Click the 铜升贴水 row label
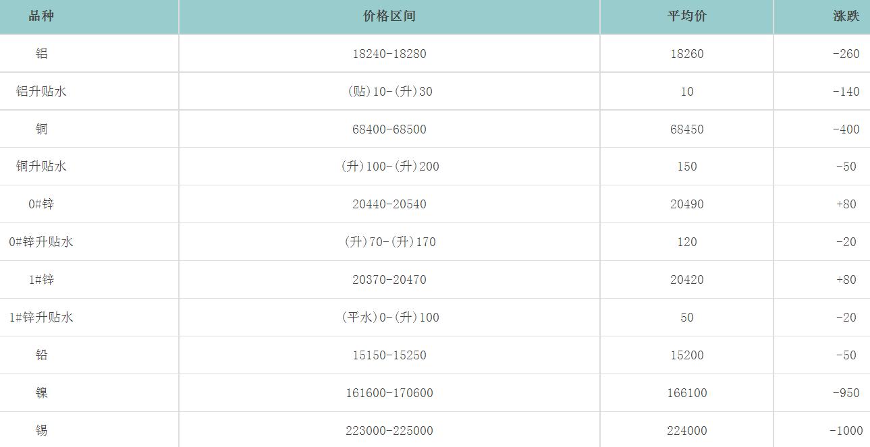 pyautogui.click(x=41, y=167)
